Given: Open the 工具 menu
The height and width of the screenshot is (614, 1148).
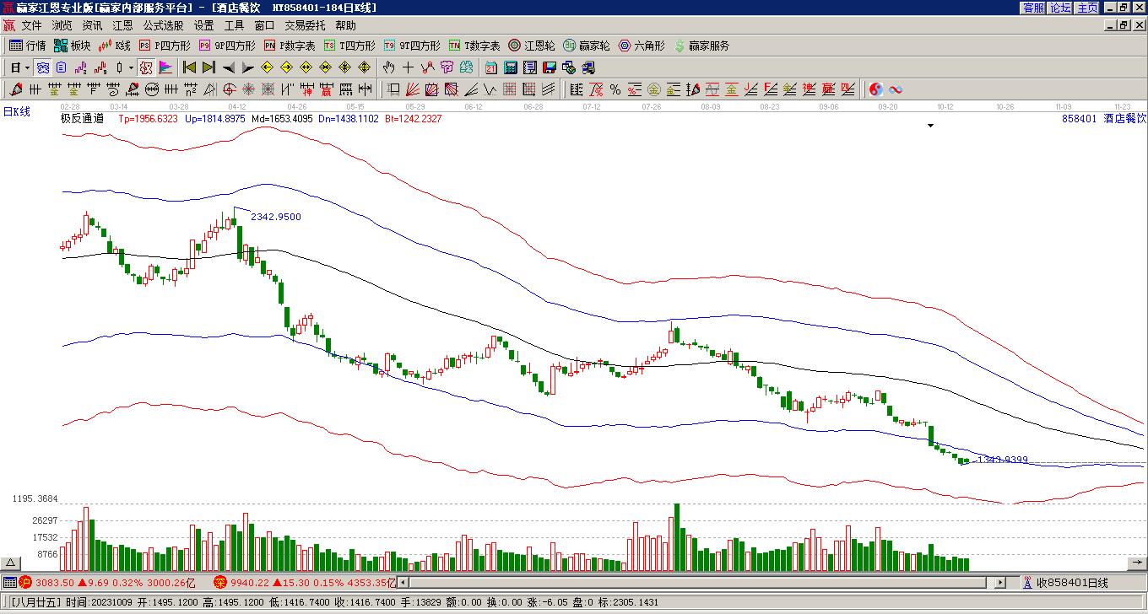Looking at the screenshot, I should (234, 26).
